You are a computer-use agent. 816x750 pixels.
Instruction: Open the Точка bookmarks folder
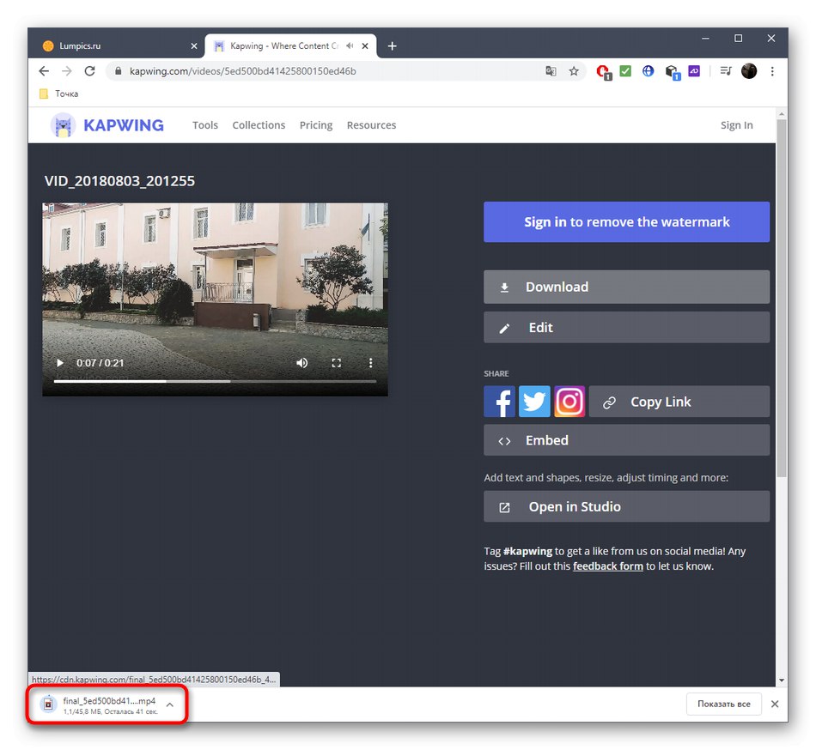pos(58,94)
